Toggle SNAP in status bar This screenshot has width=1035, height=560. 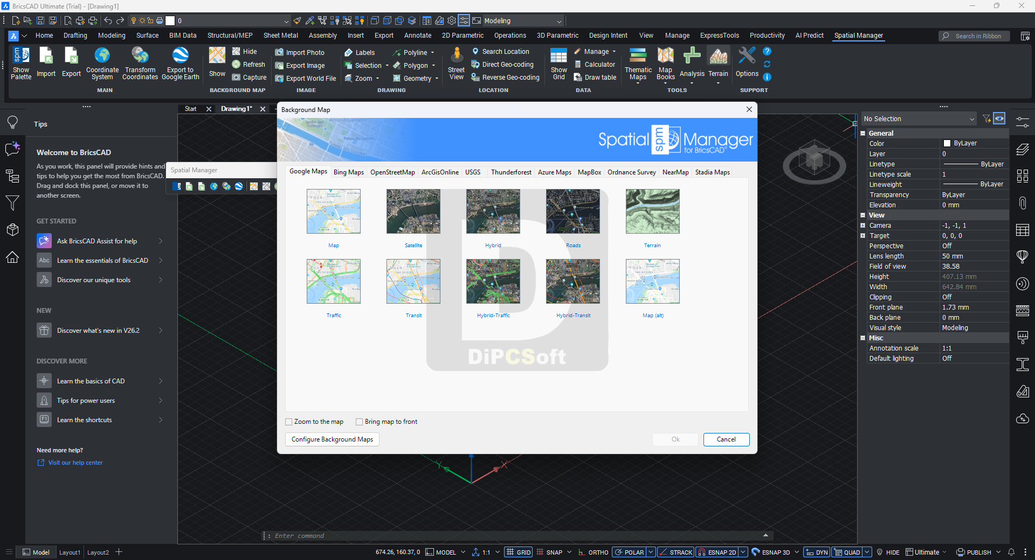[x=549, y=552]
